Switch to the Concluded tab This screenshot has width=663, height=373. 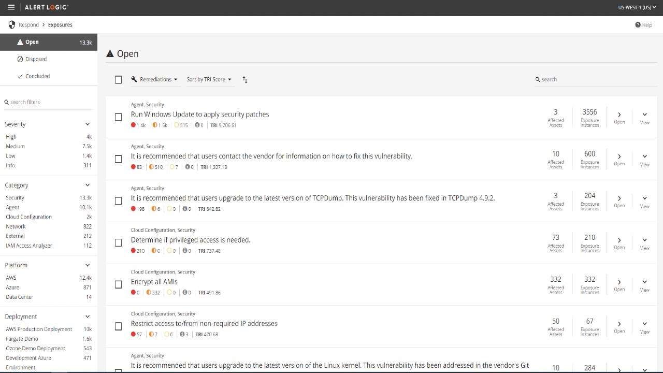click(x=37, y=76)
